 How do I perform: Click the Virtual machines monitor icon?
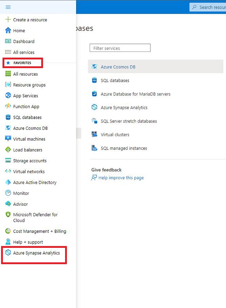click(8, 139)
